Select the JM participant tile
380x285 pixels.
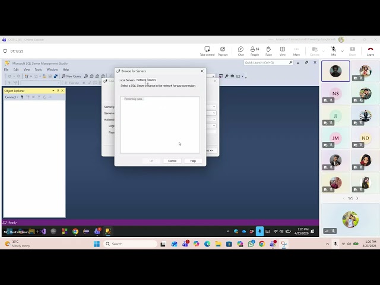(x=335, y=138)
